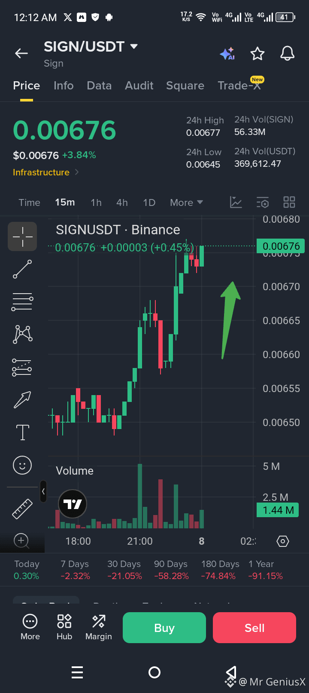Open chart settings hexagon icon
309x693 pixels.
coord(283,541)
